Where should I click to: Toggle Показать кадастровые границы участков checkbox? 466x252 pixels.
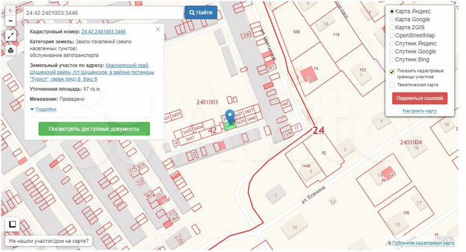pyautogui.click(x=392, y=71)
